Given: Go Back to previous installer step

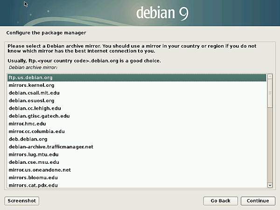Looking at the screenshot, I should click(220, 201).
